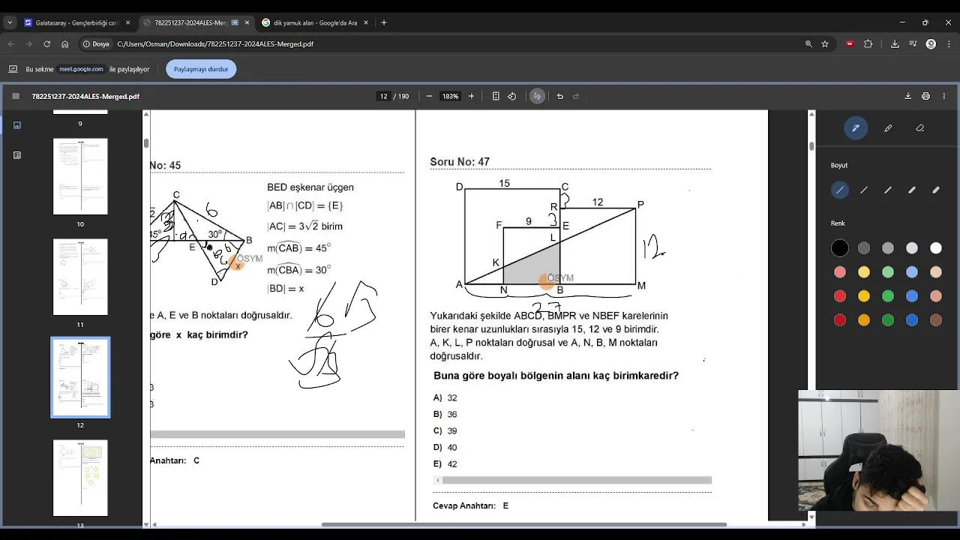The width and height of the screenshot is (960, 540).
Task: Open page 12 thumbnail
Action: click(x=80, y=377)
